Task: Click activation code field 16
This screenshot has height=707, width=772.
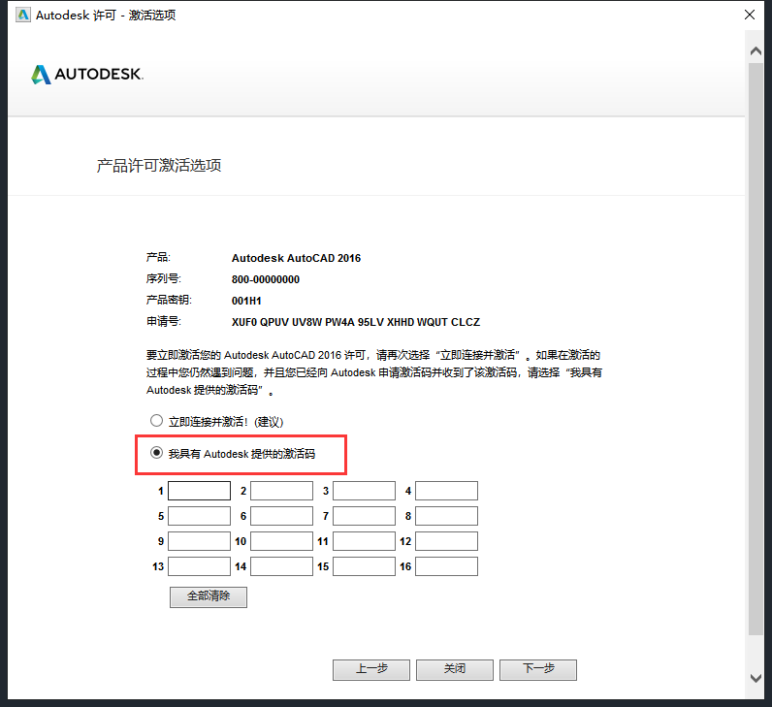Action: point(446,566)
